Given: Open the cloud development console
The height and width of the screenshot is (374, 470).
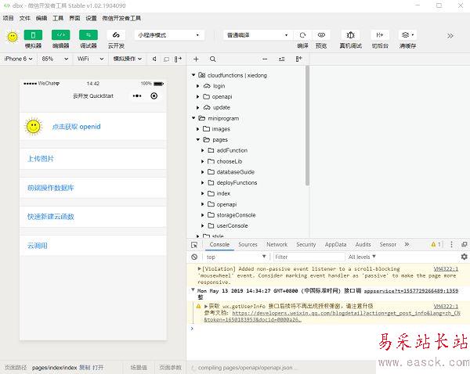Looking at the screenshot, I should (116, 35).
